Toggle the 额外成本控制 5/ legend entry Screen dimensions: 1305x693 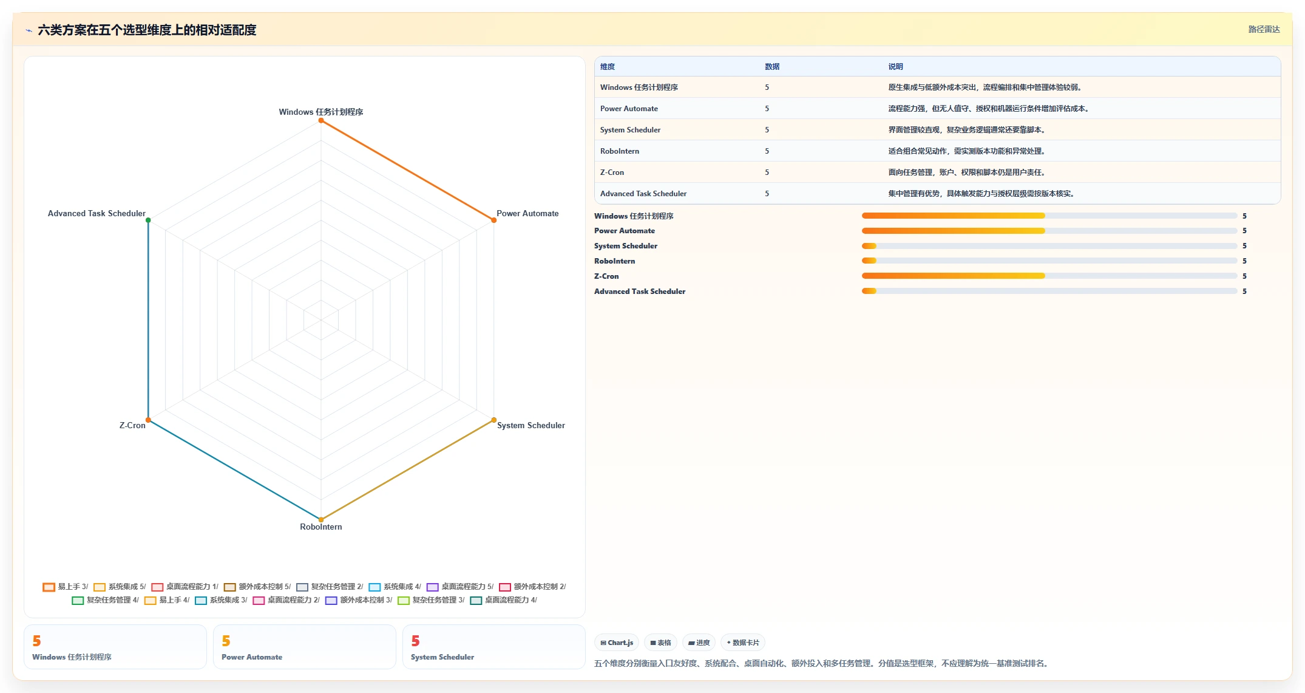(x=257, y=587)
